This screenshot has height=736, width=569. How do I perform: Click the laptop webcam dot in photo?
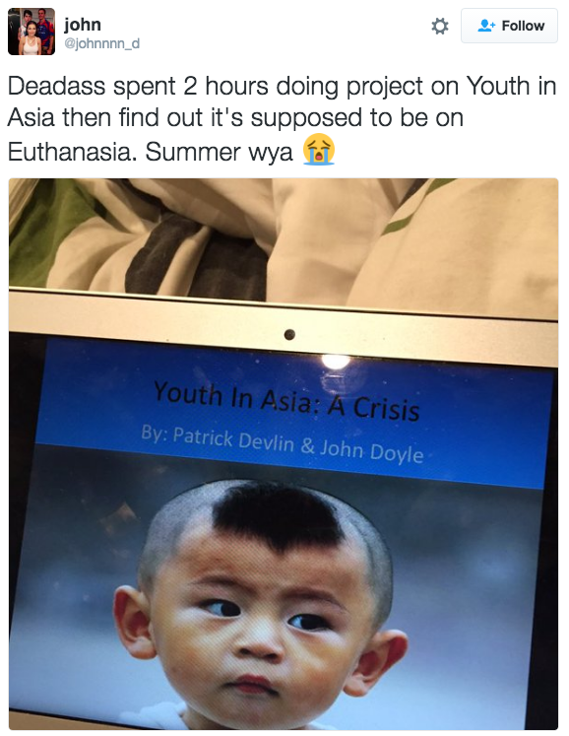coord(289,334)
